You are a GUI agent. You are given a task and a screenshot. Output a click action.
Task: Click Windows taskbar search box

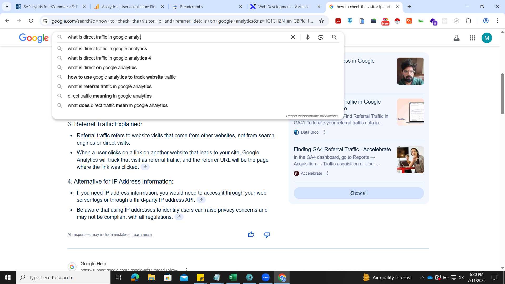(63, 277)
